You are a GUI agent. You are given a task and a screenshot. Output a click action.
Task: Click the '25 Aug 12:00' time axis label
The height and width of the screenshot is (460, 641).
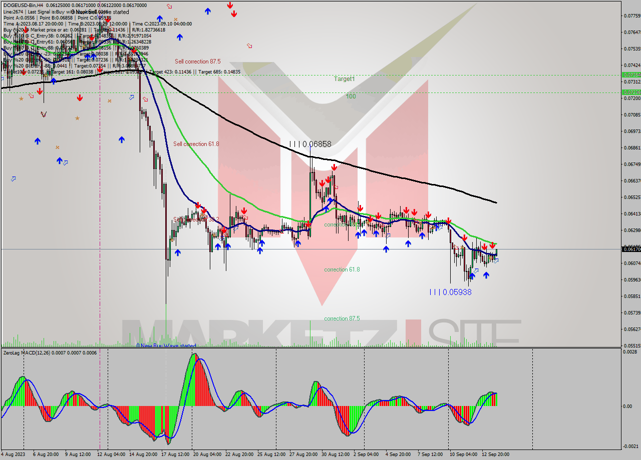click(271, 454)
